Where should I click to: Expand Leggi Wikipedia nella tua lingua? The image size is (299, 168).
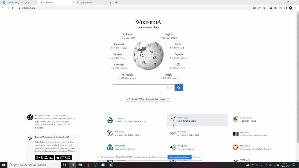pos(148,99)
